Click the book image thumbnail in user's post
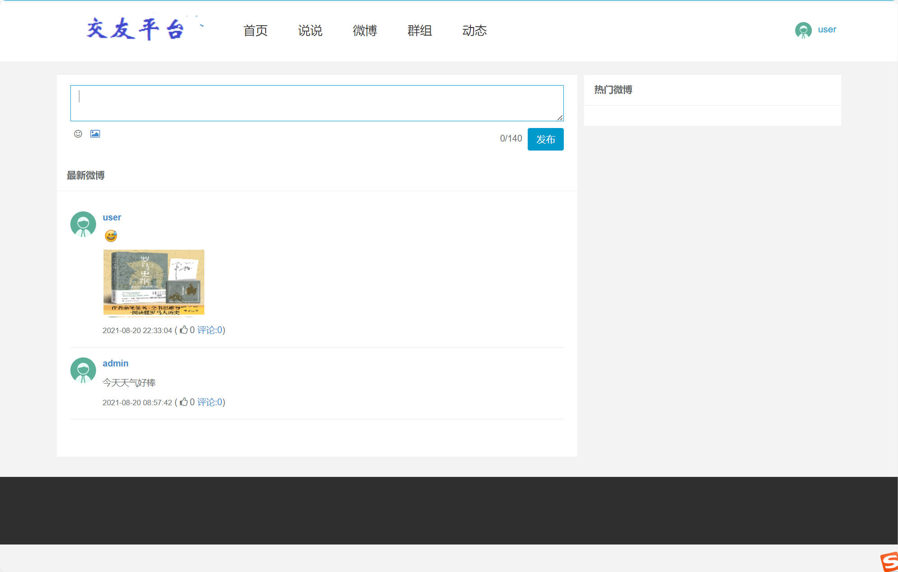Image resolution: width=898 pixels, height=572 pixels. (153, 282)
